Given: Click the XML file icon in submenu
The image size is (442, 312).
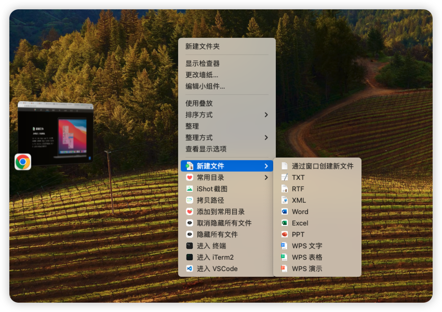Looking at the screenshot, I should tap(285, 200).
